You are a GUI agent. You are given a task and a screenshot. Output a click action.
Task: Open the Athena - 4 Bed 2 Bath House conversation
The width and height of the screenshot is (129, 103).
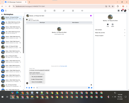pos(11,37)
